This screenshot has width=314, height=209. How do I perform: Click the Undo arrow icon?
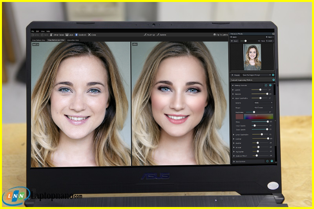click(33, 35)
